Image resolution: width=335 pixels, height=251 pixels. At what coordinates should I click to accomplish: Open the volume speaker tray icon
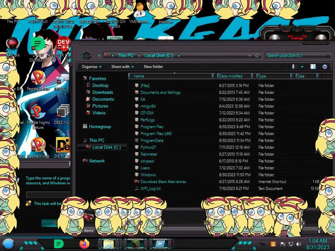[x=299, y=244]
